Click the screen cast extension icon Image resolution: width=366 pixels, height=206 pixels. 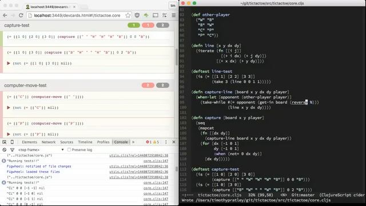click(x=155, y=15)
